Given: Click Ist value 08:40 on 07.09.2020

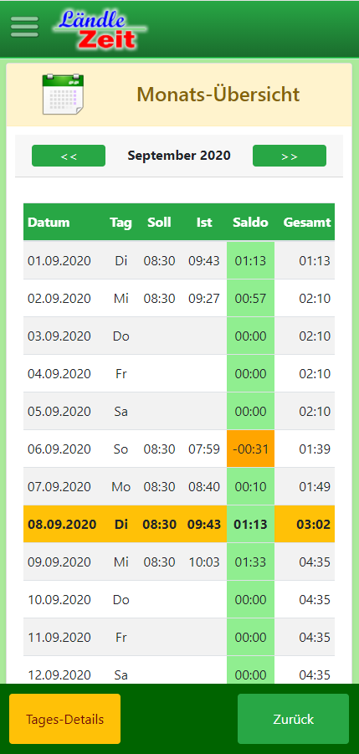Looking at the screenshot, I should [204, 486].
